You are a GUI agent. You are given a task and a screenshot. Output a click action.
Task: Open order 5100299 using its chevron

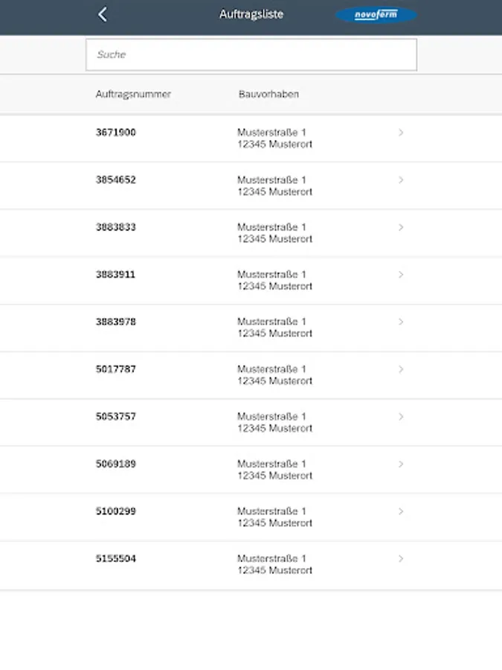401,511
